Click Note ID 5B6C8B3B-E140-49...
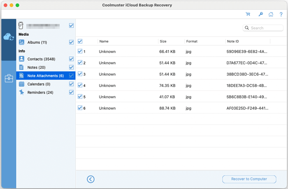The image size is (288, 189). point(246,97)
